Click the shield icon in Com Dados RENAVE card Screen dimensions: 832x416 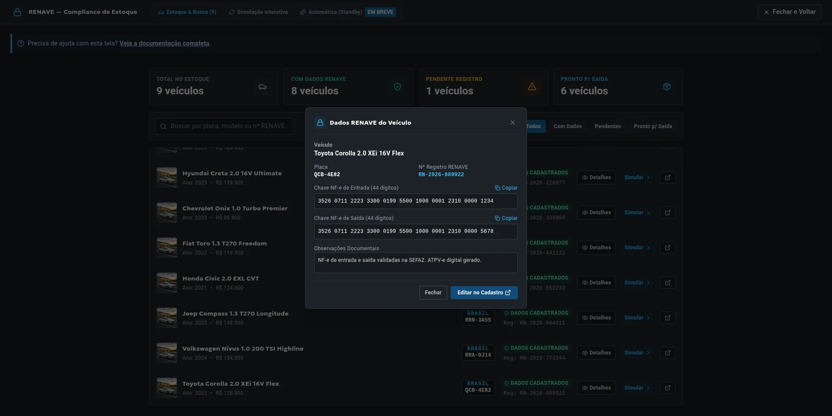pos(397,87)
